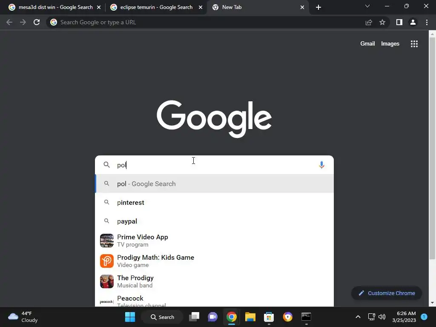The width and height of the screenshot is (436, 327).
Task: Open volume control in system tray
Action: tap(382, 317)
